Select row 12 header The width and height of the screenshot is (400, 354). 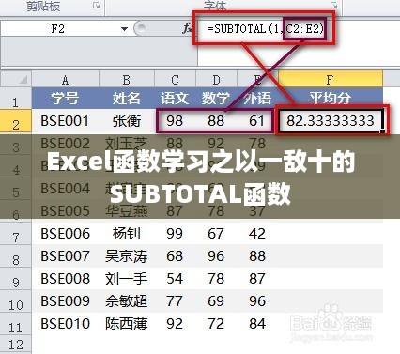[x=16, y=345]
